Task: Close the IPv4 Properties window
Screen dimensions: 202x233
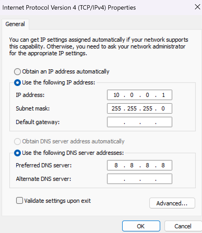Action: 197,7
